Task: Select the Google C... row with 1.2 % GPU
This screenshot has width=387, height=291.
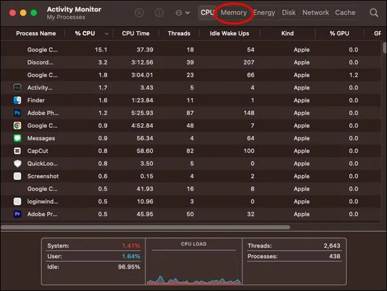Action: point(192,75)
